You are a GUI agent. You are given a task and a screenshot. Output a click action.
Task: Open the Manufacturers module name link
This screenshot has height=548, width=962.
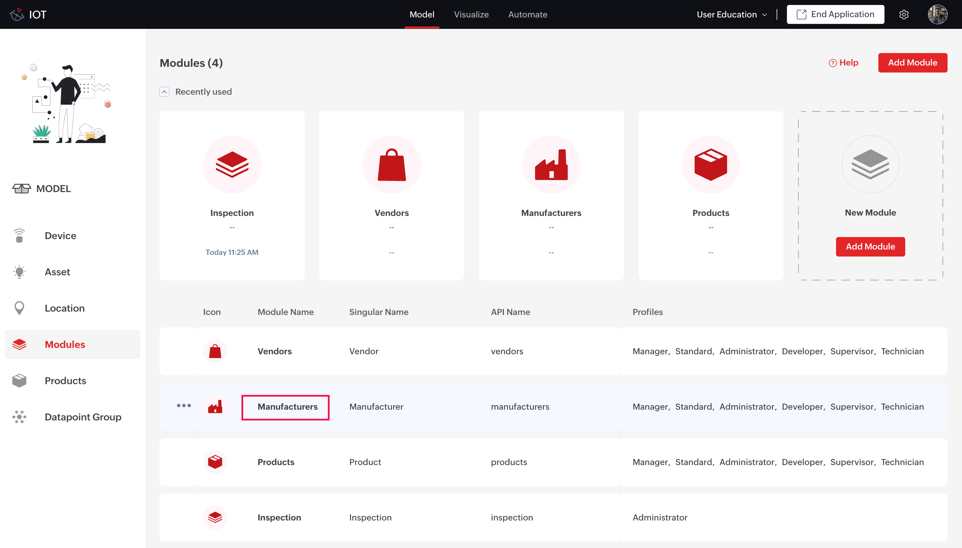pos(287,407)
